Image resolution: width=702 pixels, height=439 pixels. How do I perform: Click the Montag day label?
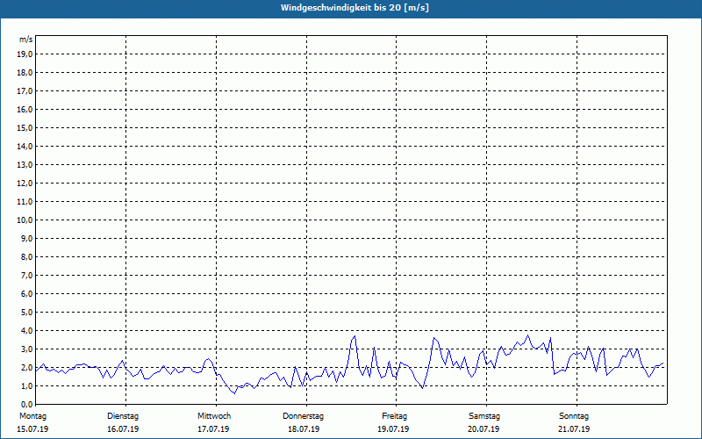[x=32, y=415]
